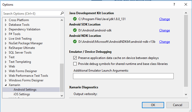Expand the Web node arrow
Screen dimensions: 192x112
coord(6,67)
